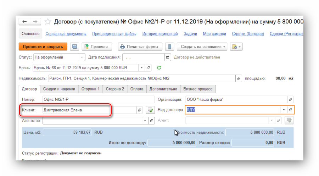Click the Номер input field
The height and width of the screenshot is (176, 319).
point(98,99)
